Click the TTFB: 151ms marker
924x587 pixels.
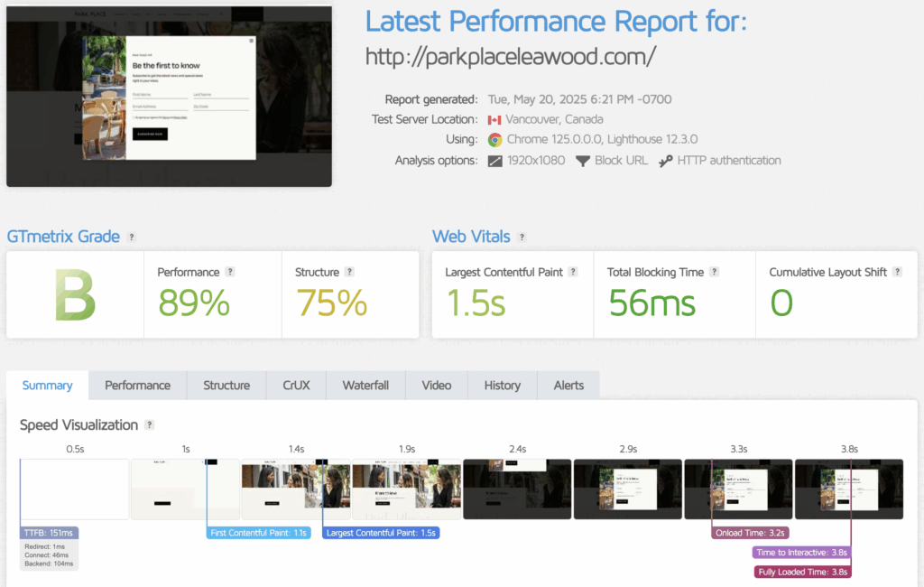[49, 533]
